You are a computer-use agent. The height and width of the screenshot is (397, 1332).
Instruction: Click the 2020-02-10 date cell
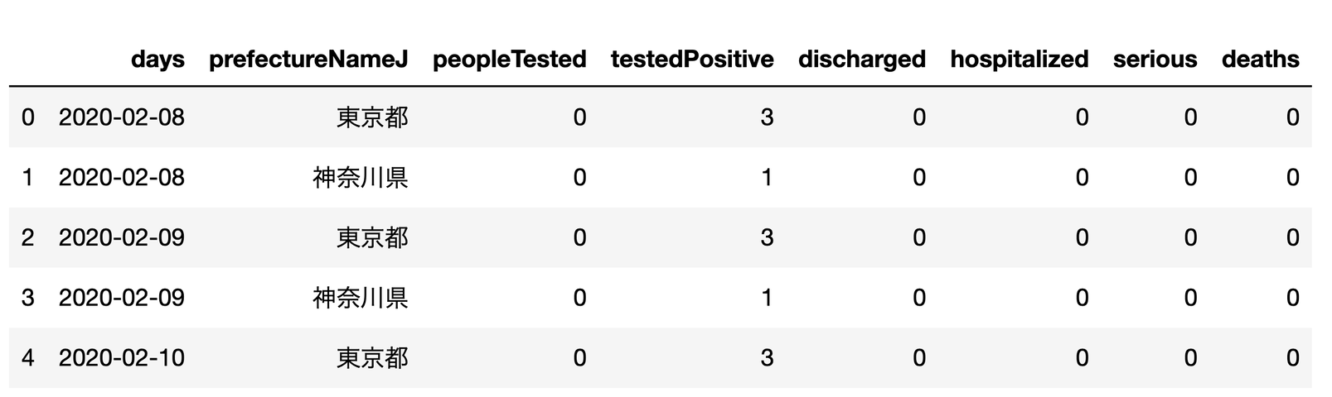(122, 358)
